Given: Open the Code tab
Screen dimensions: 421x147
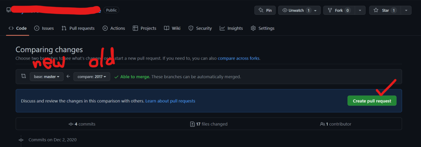Looking at the screenshot, I should click(x=18, y=28).
